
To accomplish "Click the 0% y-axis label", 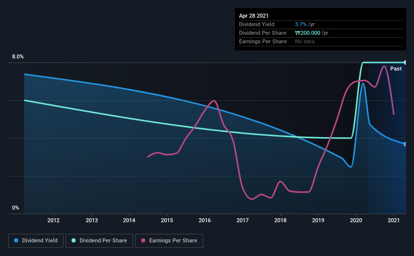I will coord(16,208).
